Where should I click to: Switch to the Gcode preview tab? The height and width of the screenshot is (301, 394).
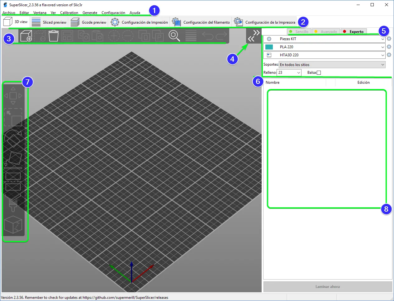click(x=88, y=22)
